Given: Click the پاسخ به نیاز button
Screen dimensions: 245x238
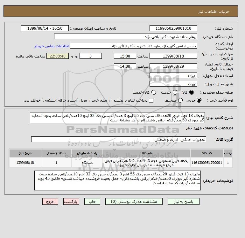Looking at the screenshot, I should (x=184, y=202).
